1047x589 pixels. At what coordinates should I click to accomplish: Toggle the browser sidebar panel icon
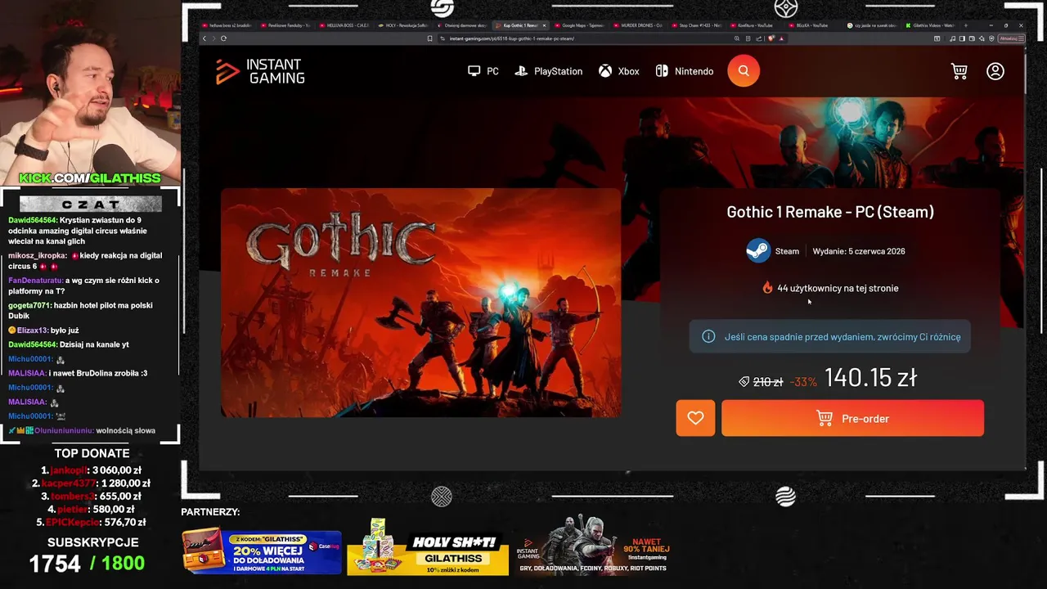(x=962, y=38)
